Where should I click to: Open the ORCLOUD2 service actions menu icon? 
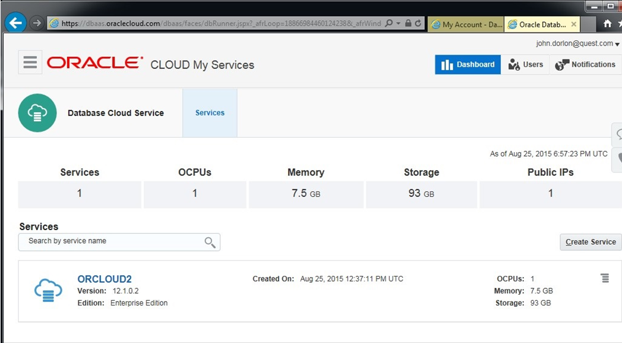(x=605, y=278)
